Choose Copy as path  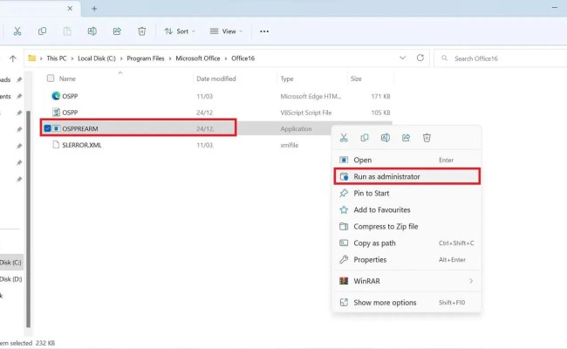[x=406, y=243]
